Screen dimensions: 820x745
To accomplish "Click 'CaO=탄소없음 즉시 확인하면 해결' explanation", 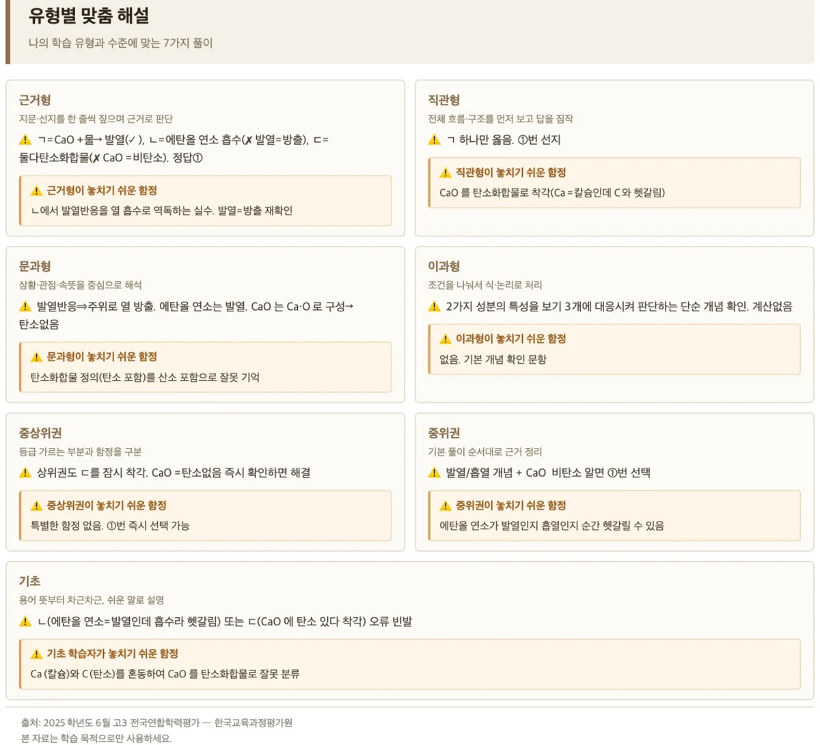I will tap(174, 473).
